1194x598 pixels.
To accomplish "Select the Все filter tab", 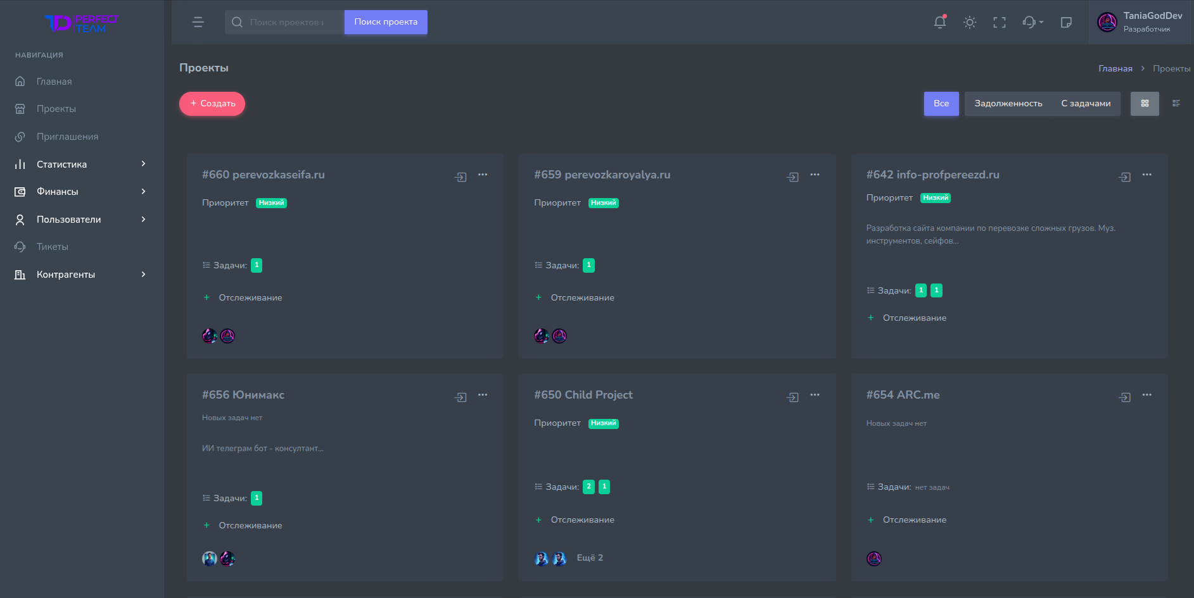I will pyautogui.click(x=941, y=104).
